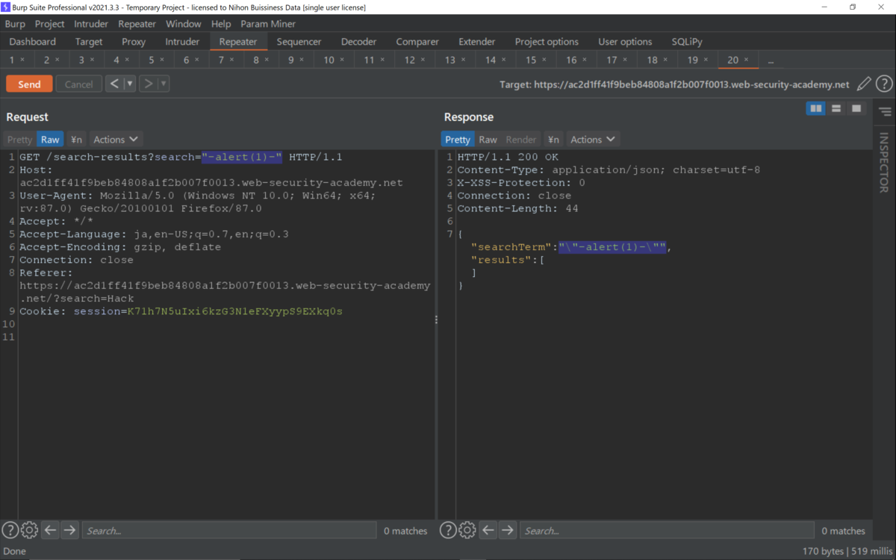Open back history dropdown arrow

tap(130, 84)
